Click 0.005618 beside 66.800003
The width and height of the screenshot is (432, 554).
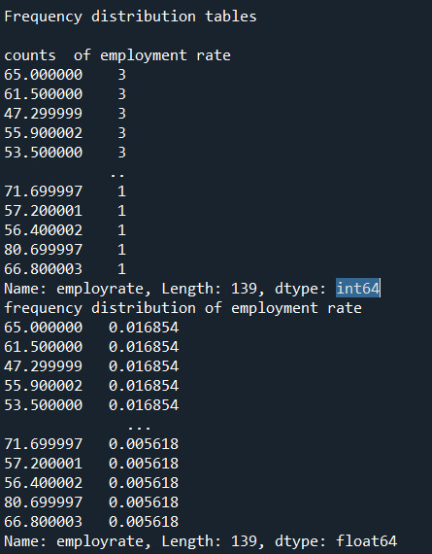pos(144,522)
